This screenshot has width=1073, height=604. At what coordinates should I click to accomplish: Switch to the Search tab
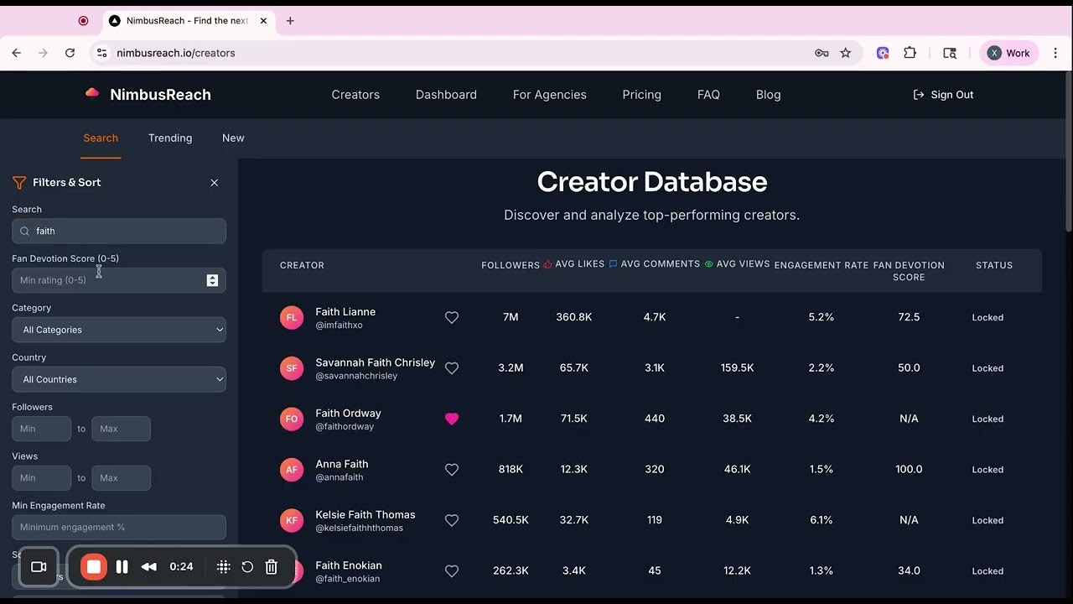[101, 138]
